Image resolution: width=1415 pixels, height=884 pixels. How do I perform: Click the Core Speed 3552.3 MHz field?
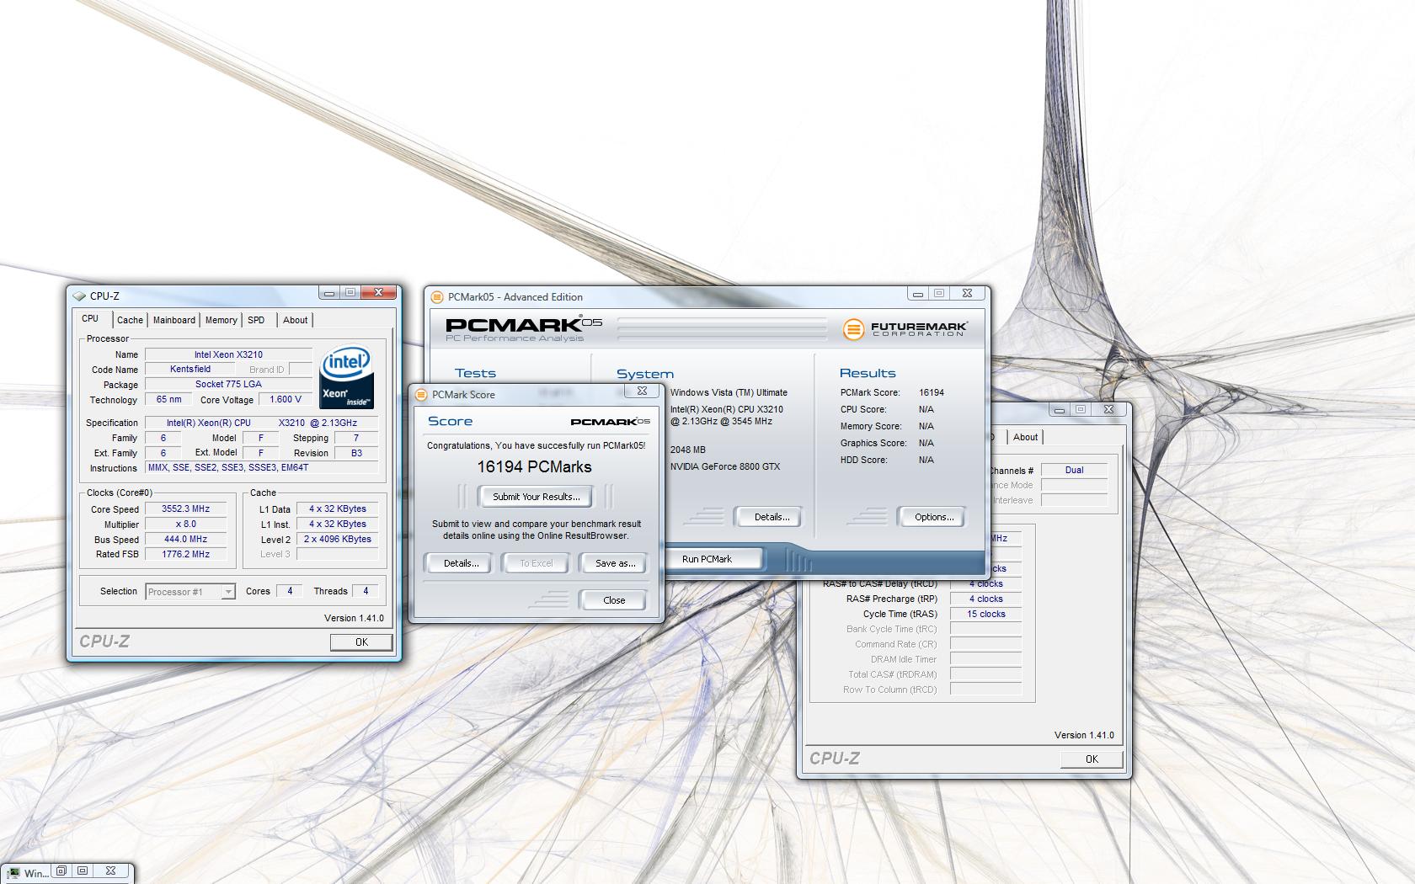click(x=185, y=509)
